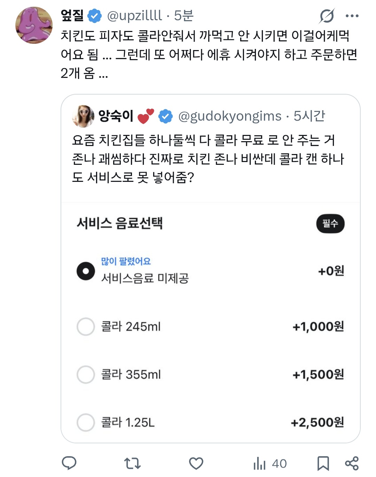Screen dimensions: 376x477
Task: Share the tweet via share icon
Action: click(x=352, y=463)
